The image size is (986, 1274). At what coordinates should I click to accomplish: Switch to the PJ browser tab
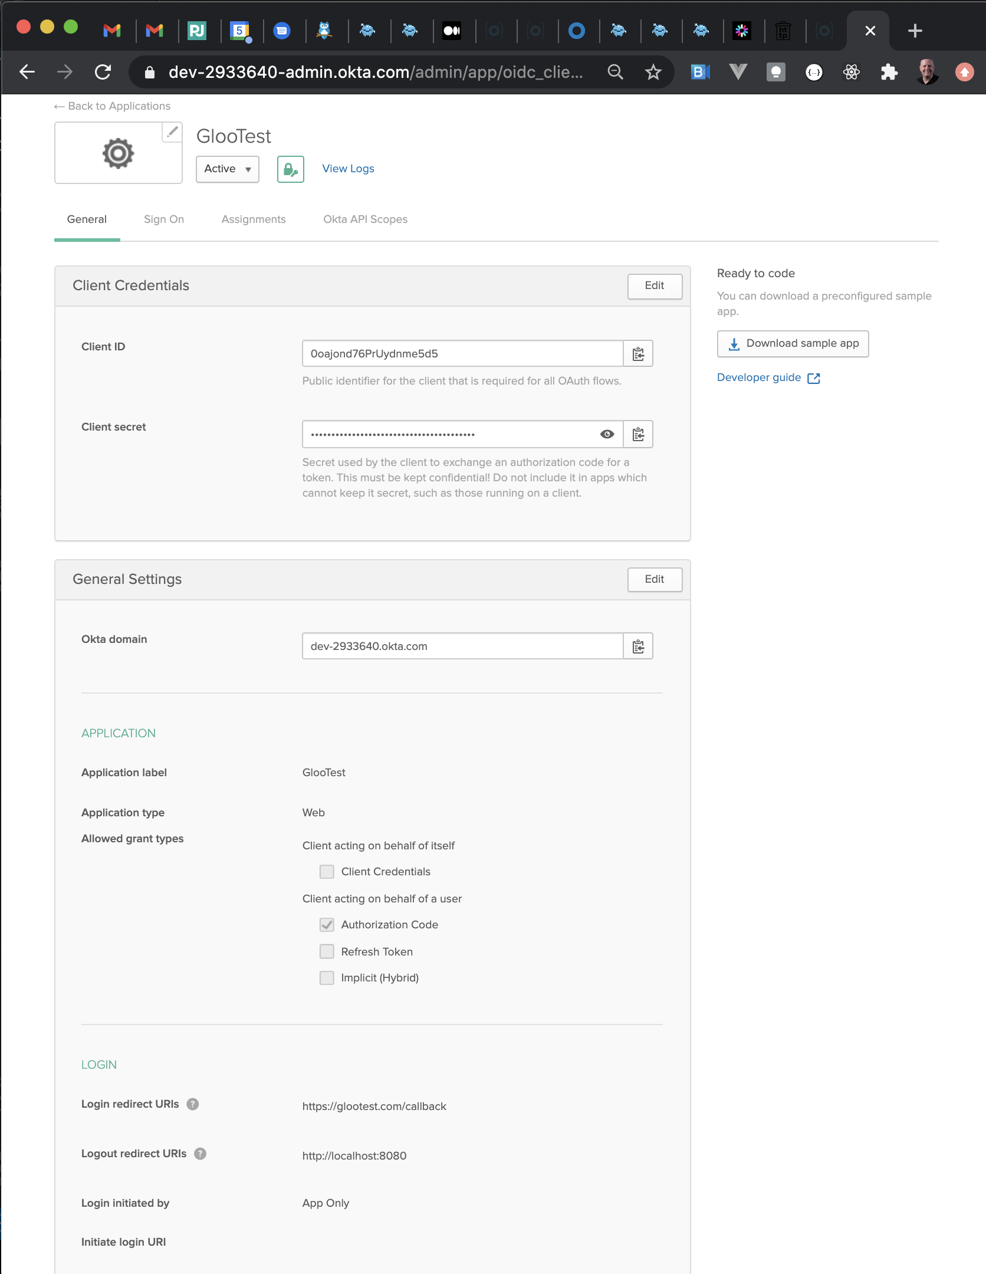click(x=197, y=31)
